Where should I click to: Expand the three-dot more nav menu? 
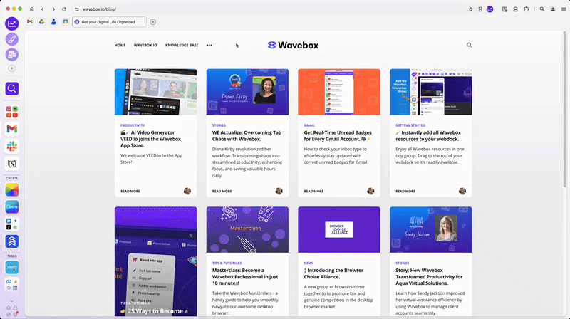209,45
